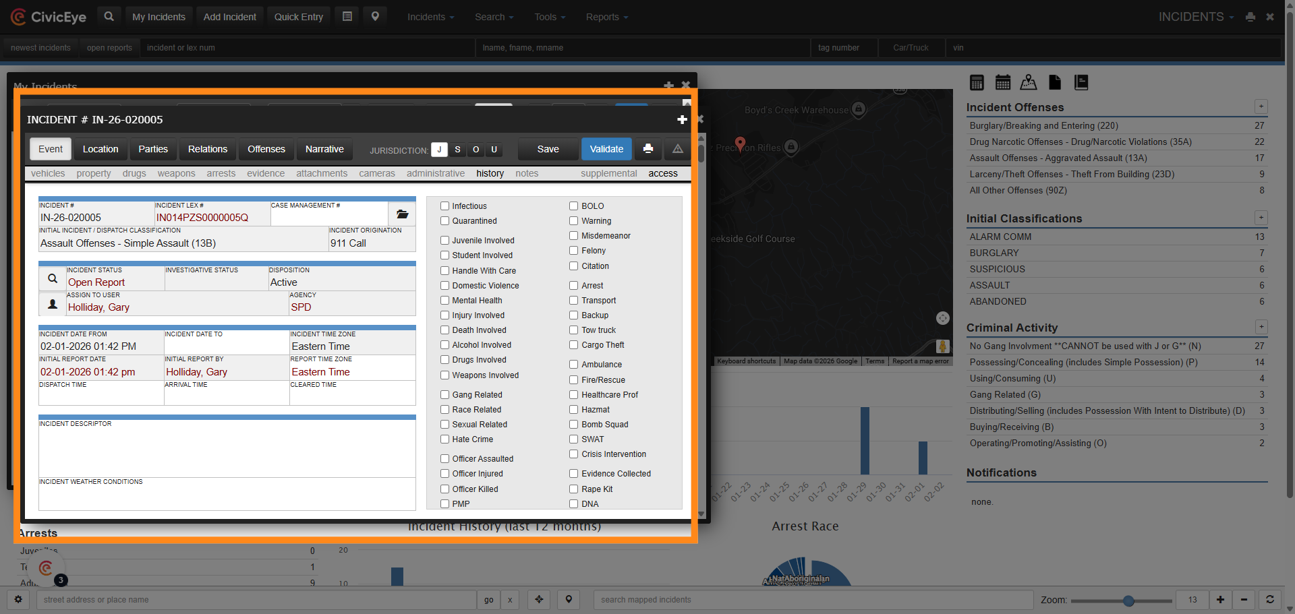This screenshot has height=614, width=1295.
Task: Click the My Incidents button
Action: pos(159,17)
